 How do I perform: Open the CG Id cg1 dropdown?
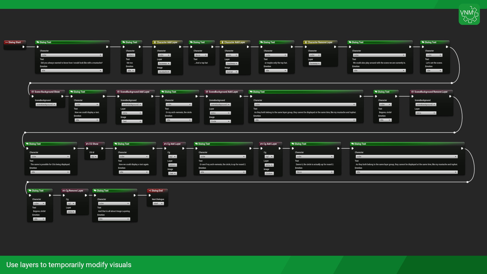click(94, 157)
